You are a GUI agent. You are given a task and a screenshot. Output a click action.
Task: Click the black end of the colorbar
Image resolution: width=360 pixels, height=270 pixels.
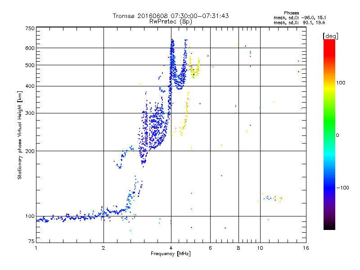pyautogui.click(x=329, y=227)
